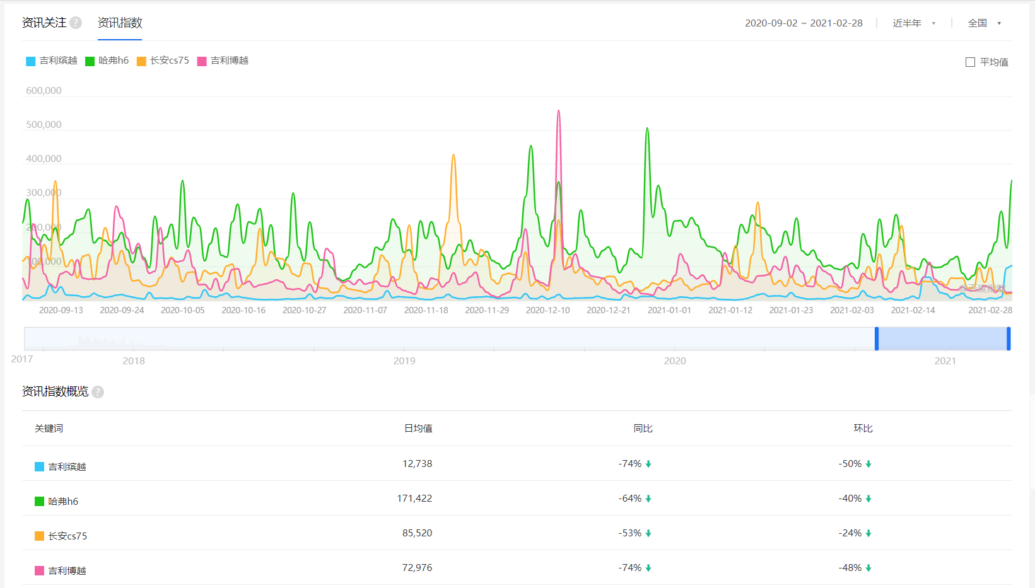Open date range 2020-09-02 ~ 2021-02-28 picker
Image resolution: width=1035 pixels, height=588 pixels.
(x=804, y=23)
